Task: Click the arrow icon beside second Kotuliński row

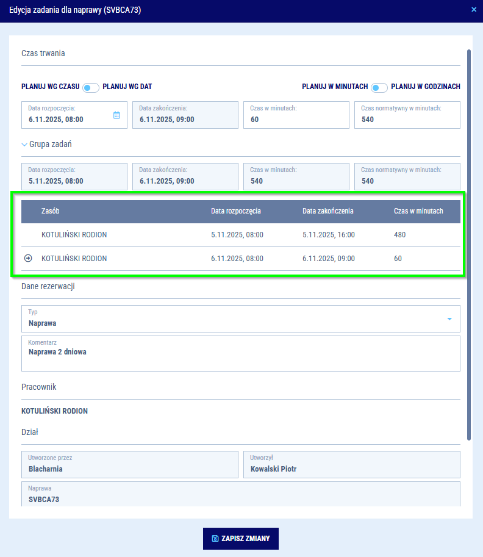Action: [28, 259]
